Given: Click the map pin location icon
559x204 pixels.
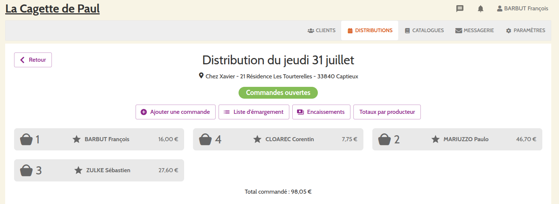Looking at the screenshot, I should click(201, 76).
